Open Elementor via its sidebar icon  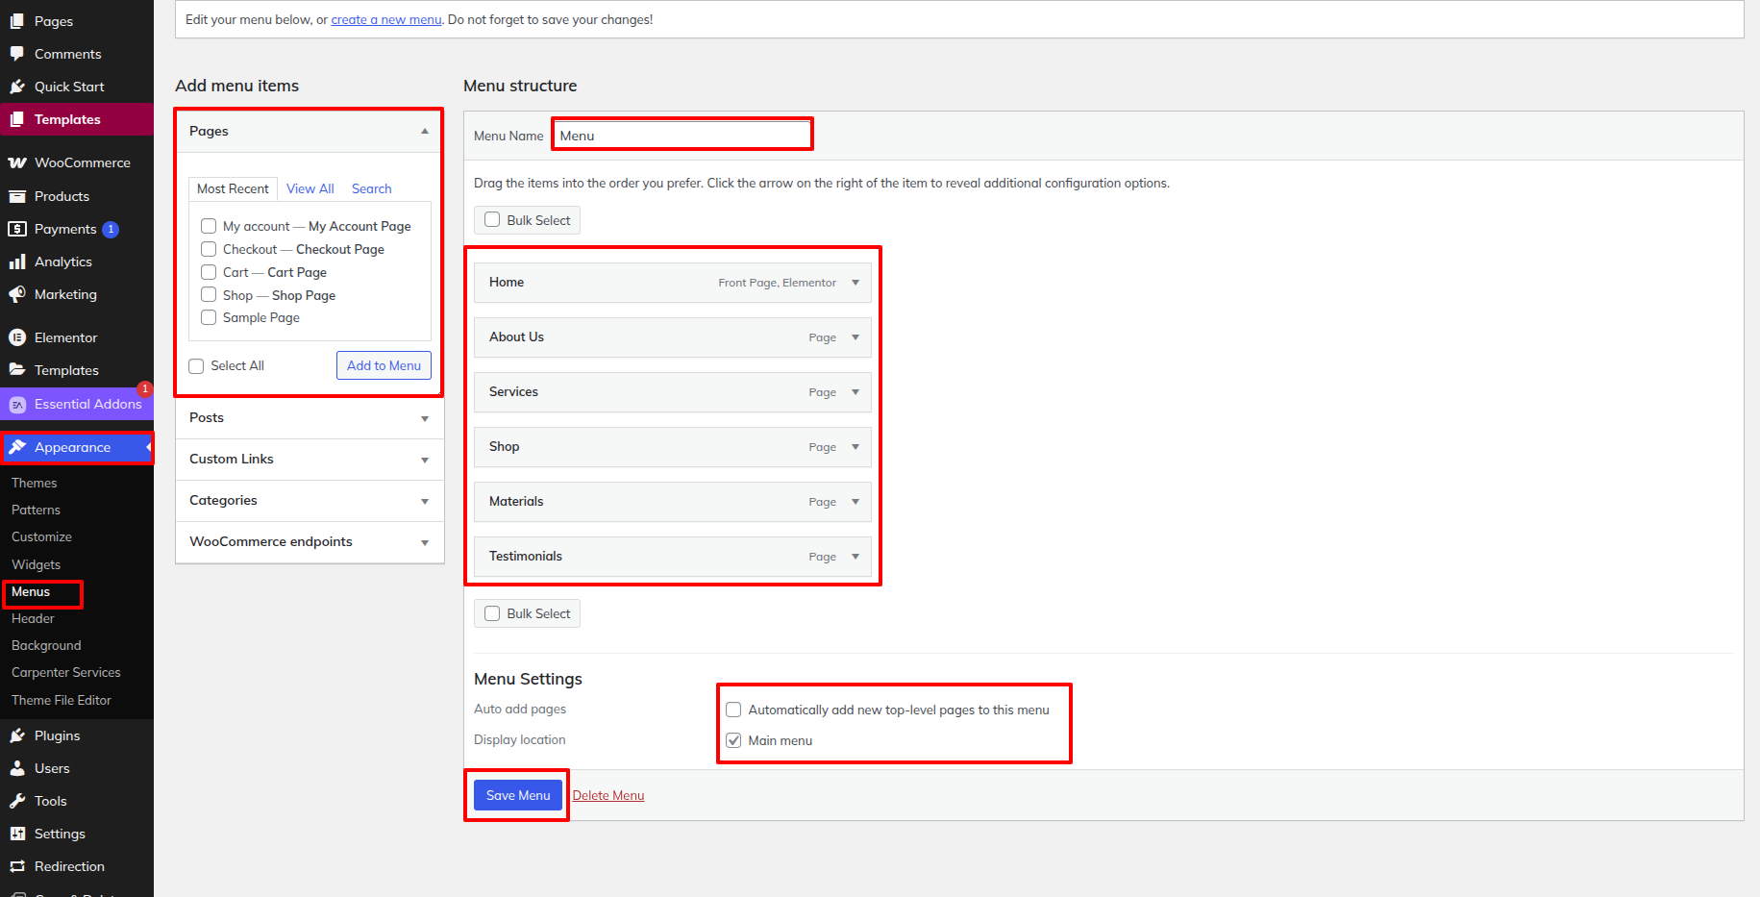click(17, 337)
